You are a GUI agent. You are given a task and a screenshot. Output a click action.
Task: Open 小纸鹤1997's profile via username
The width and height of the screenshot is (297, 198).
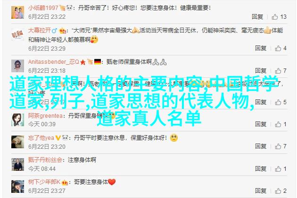click(x=43, y=8)
